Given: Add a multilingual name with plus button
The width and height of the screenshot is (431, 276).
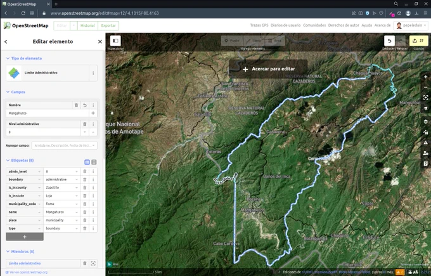Looking at the screenshot, I should coord(93,113).
